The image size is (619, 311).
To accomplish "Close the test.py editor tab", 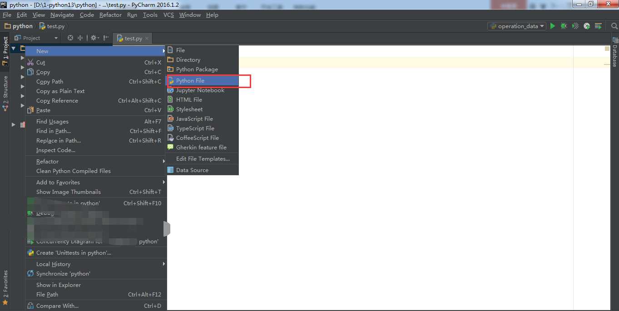I will [x=147, y=39].
